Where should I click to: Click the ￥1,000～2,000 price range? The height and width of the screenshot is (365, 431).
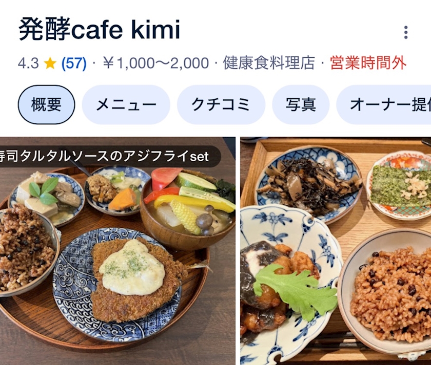tap(156, 63)
